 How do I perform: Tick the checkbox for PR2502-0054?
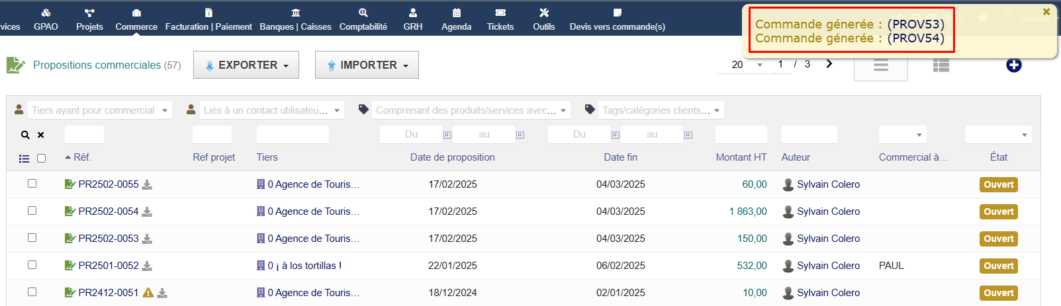pyautogui.click(x=32, y=211)
